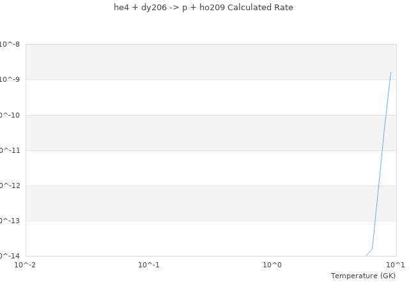
Task: Click the 10^-8 y-axis tick label
Action: 10,45
